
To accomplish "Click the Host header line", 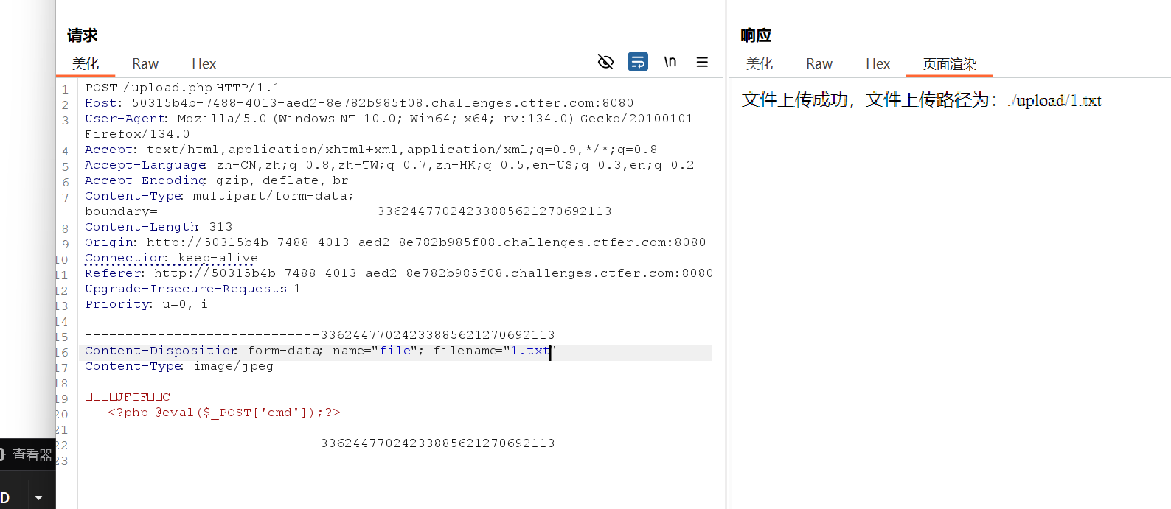I will [359, 103].
